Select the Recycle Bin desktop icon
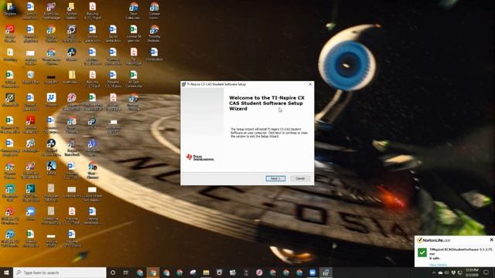Screen dimensions: 495x278 tap(30, 77)
